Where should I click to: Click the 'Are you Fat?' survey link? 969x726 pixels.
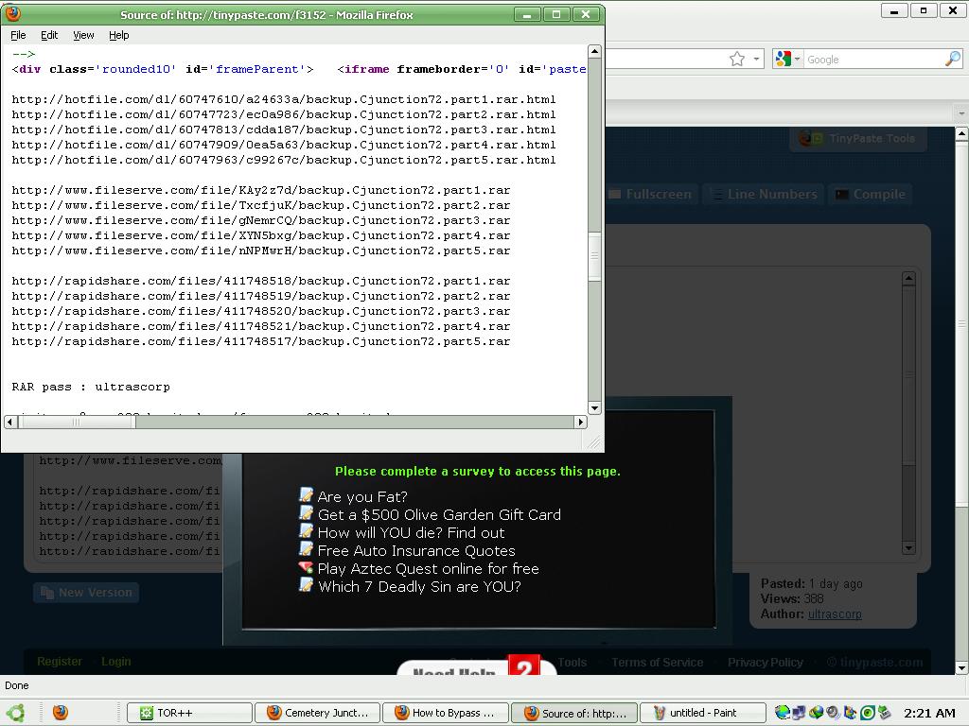(x=362, y=496)
